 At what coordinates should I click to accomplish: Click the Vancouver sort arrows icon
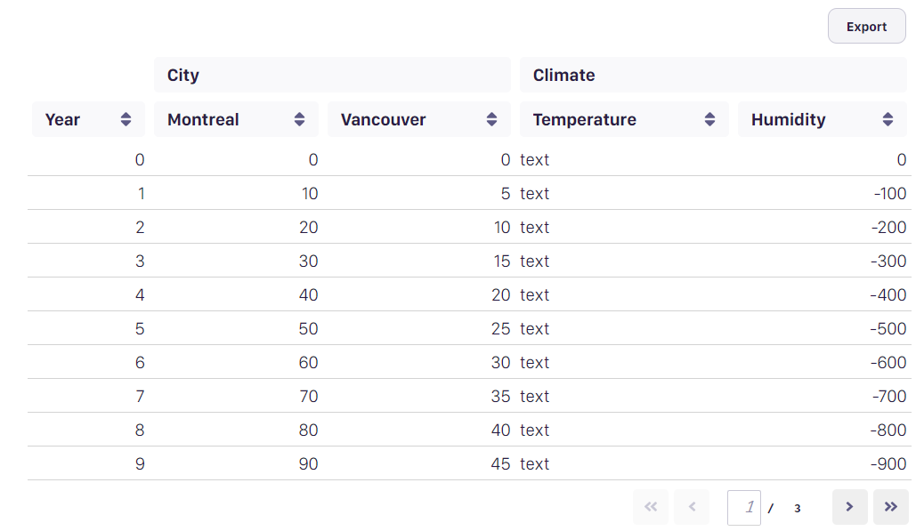(x=491, y=119)
